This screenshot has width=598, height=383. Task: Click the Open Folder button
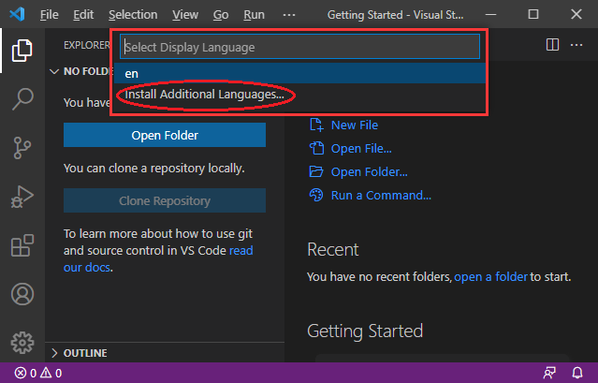point(165,135)
